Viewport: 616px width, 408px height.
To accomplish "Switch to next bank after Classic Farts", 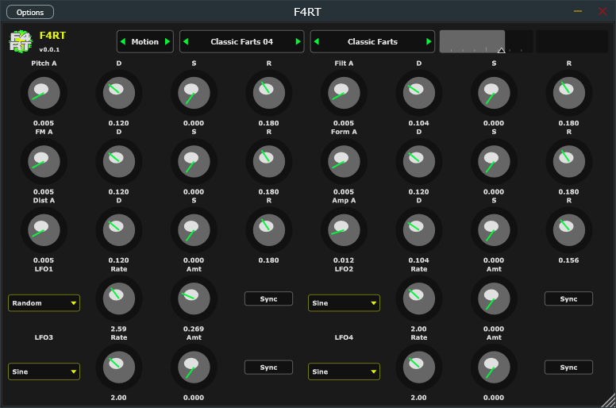I will 429,41.
